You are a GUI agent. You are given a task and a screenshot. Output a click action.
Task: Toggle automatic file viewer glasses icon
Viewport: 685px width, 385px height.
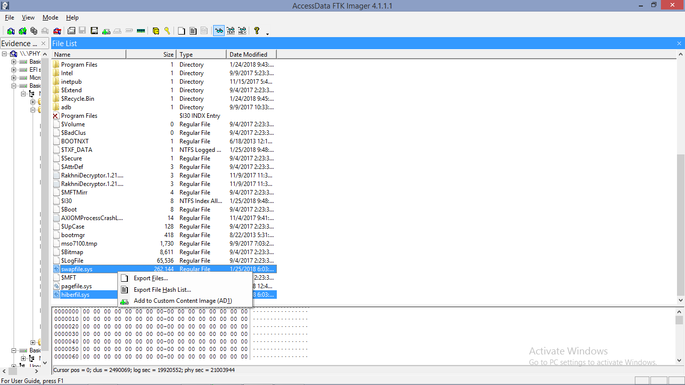(x=219, y=31)
